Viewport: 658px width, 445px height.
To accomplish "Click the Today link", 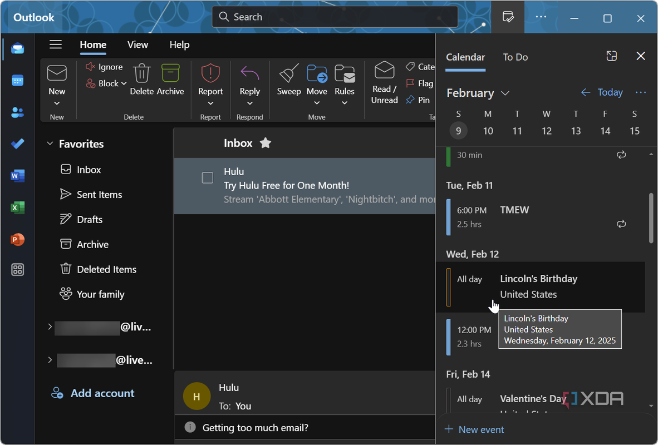I will tap(610, 92).
